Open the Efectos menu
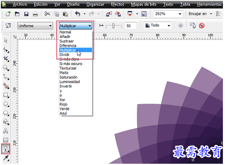The width and height of the screenshot is (225, 165). 118,5
